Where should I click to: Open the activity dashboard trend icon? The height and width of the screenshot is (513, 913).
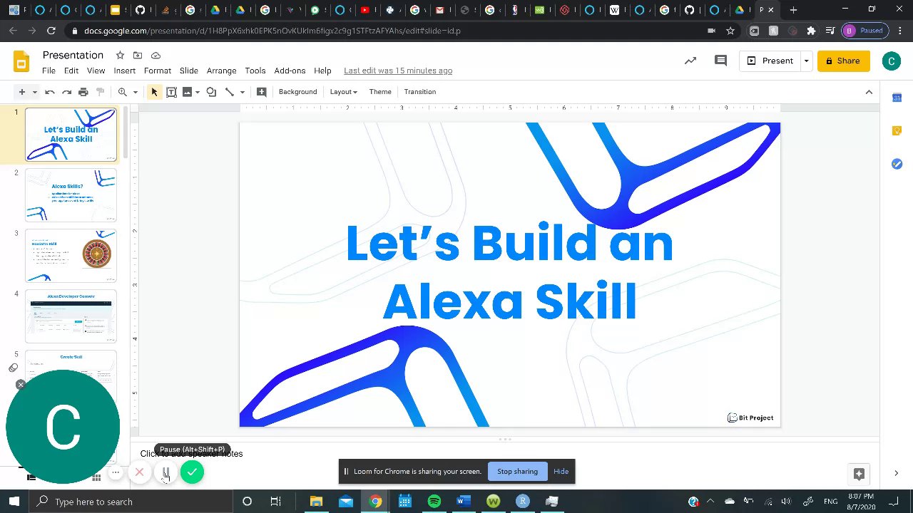point(690,61)
